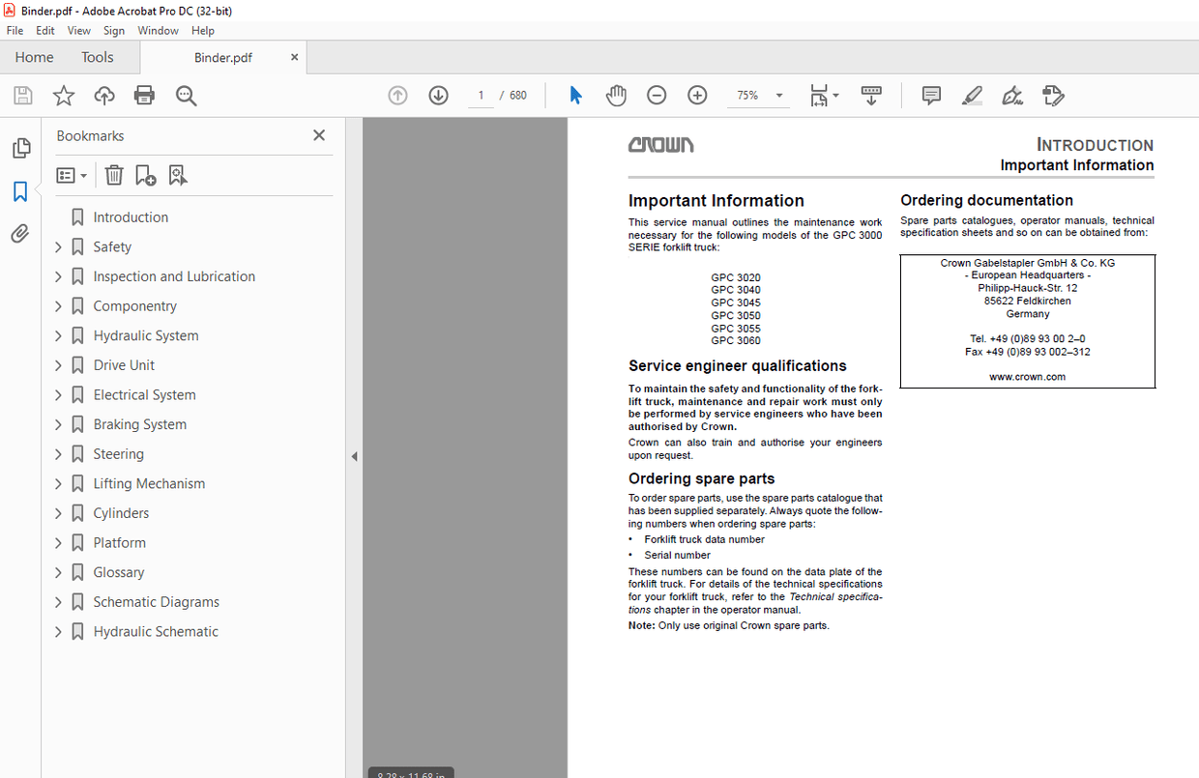Open the Fill & Sign tool
Screen dimensions: 1199x778
coord(1011,95)
